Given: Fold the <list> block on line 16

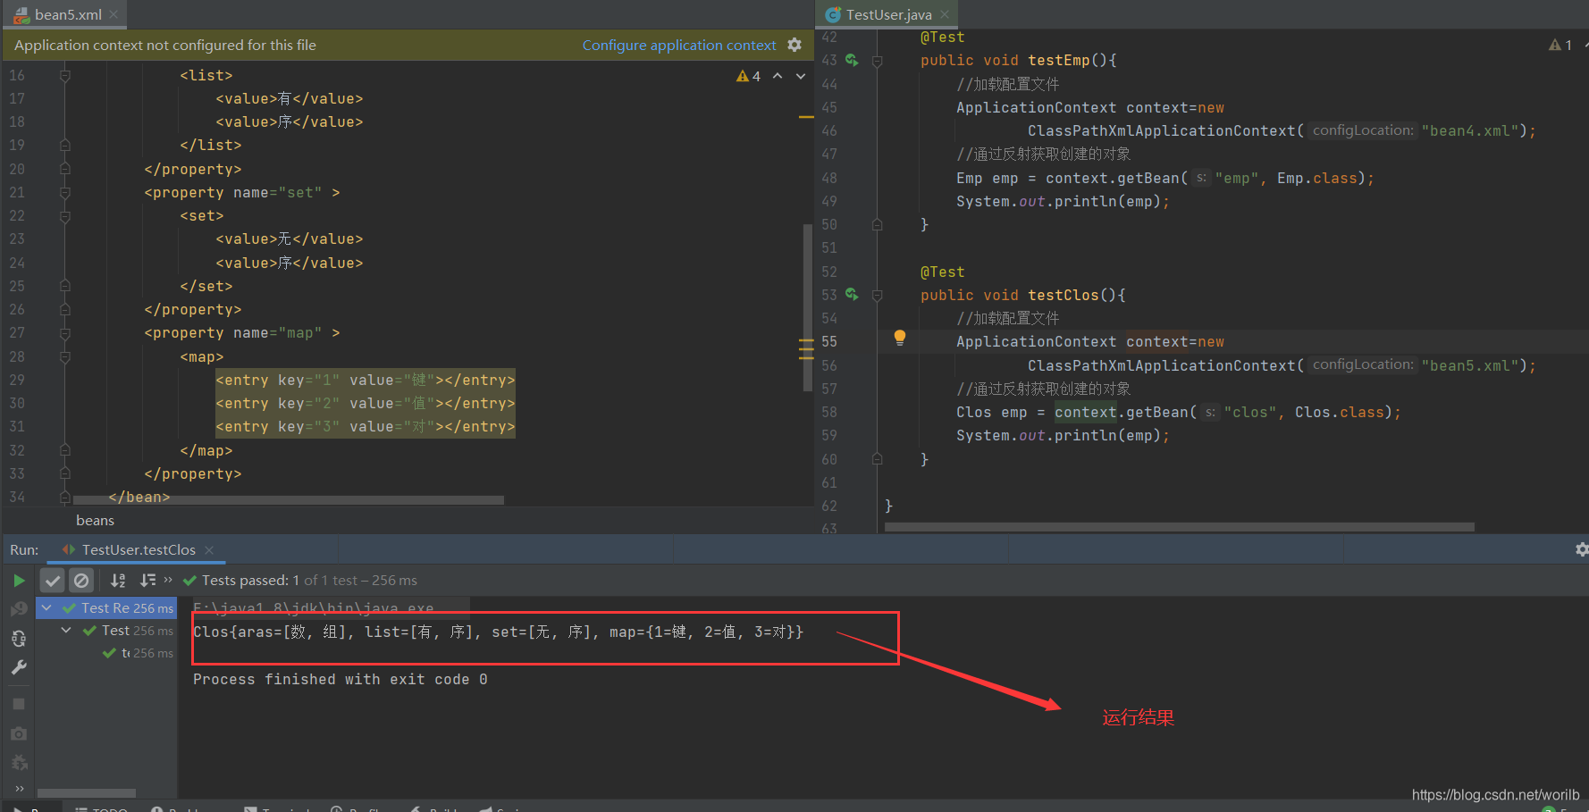Looking at the screenshot, I should (x=65, y=75).
